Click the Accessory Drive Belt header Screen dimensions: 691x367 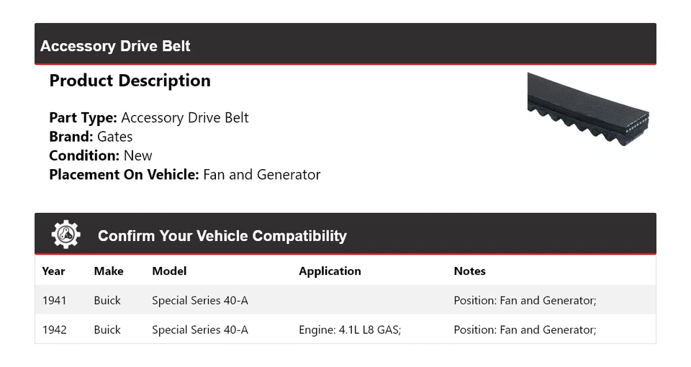[x=115, y=46]
